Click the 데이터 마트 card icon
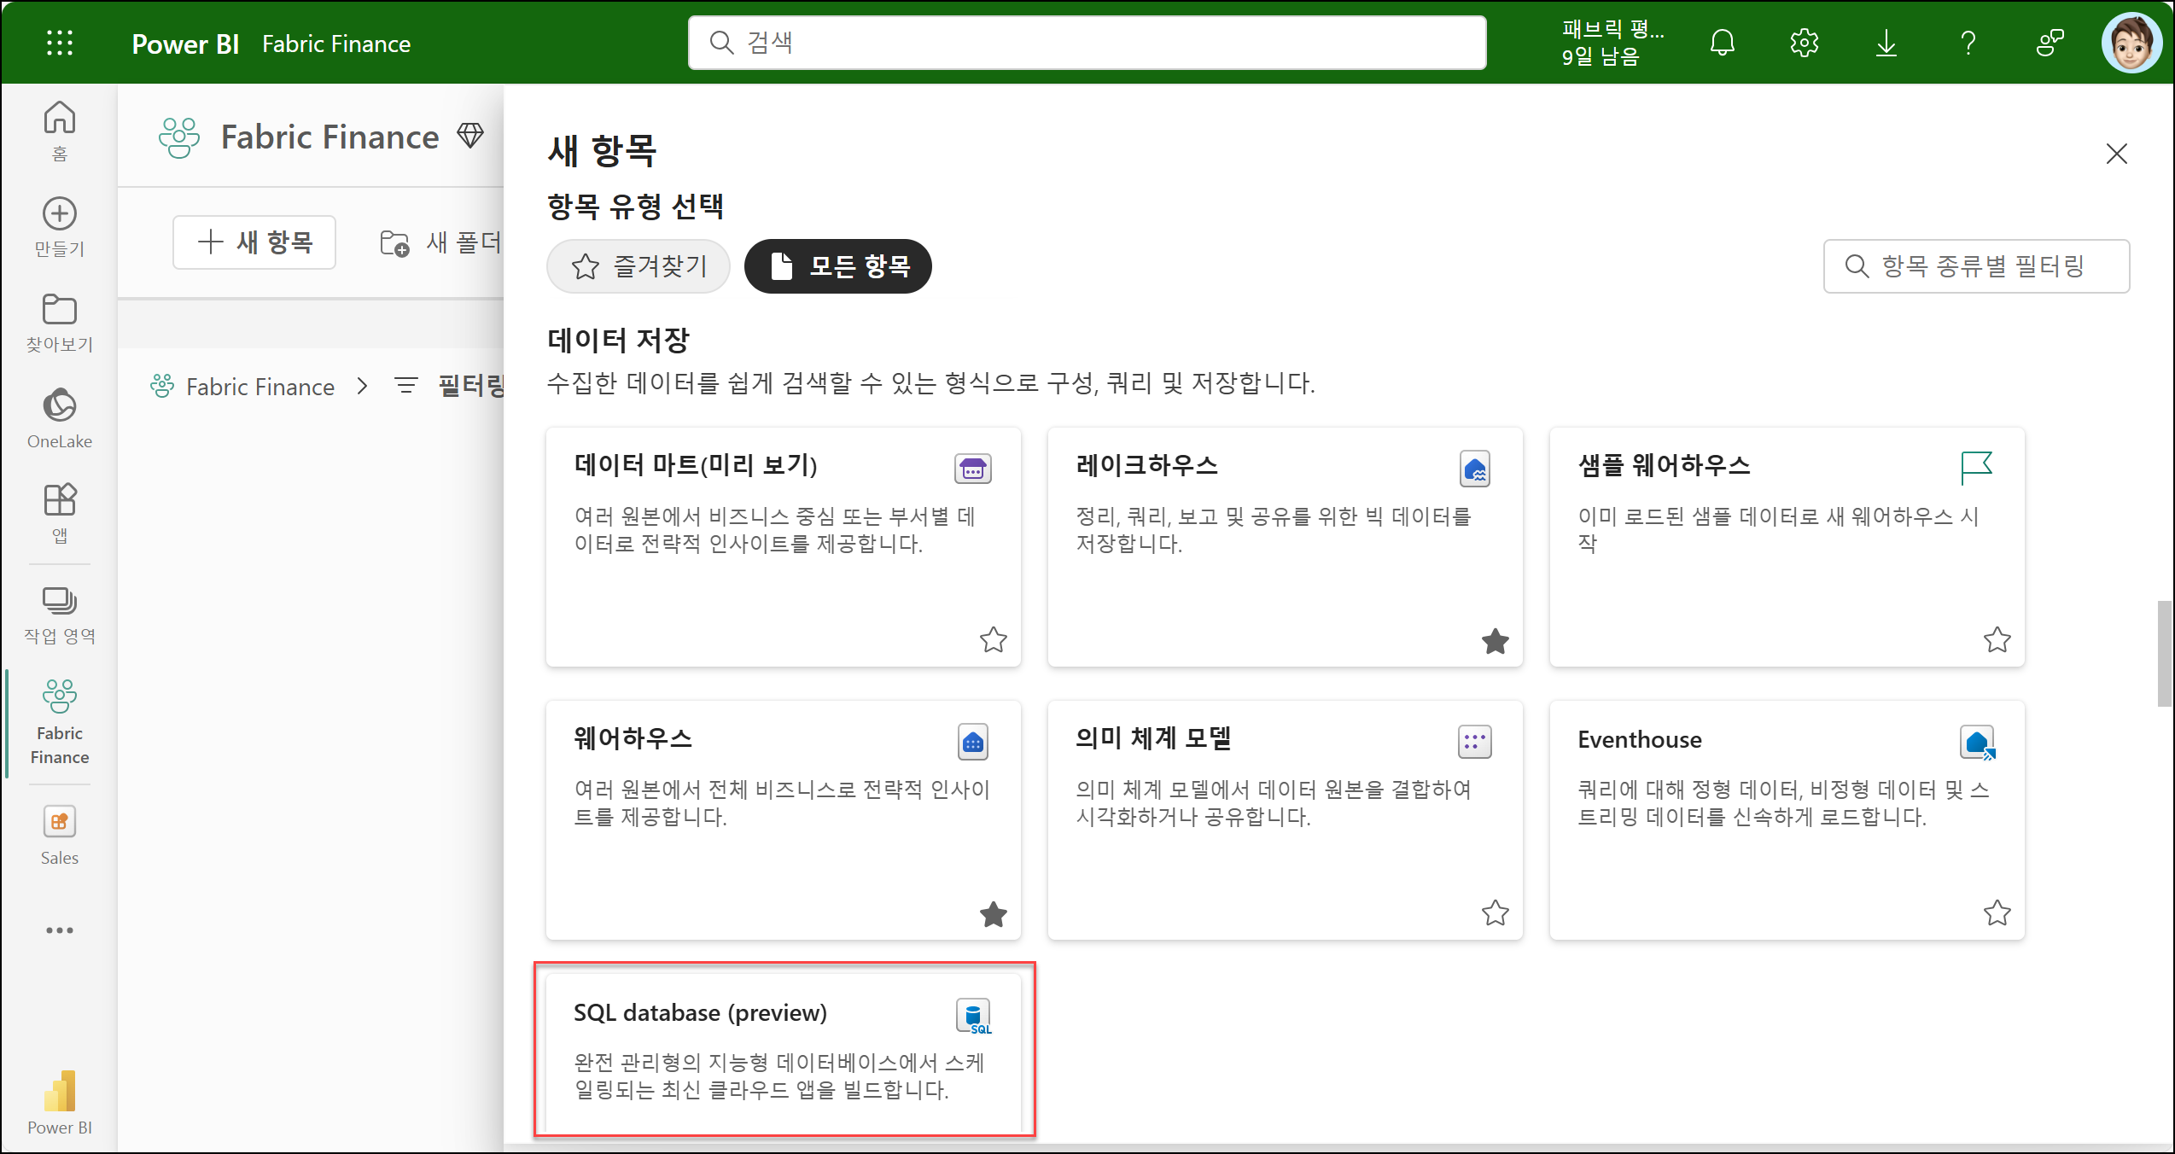 click(972, 469)
